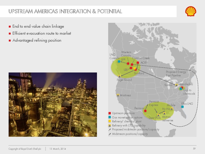Screen dimensions: 205x154
Task: Click the bullet 'Advantaged refining position'
Action: point(37,40)
